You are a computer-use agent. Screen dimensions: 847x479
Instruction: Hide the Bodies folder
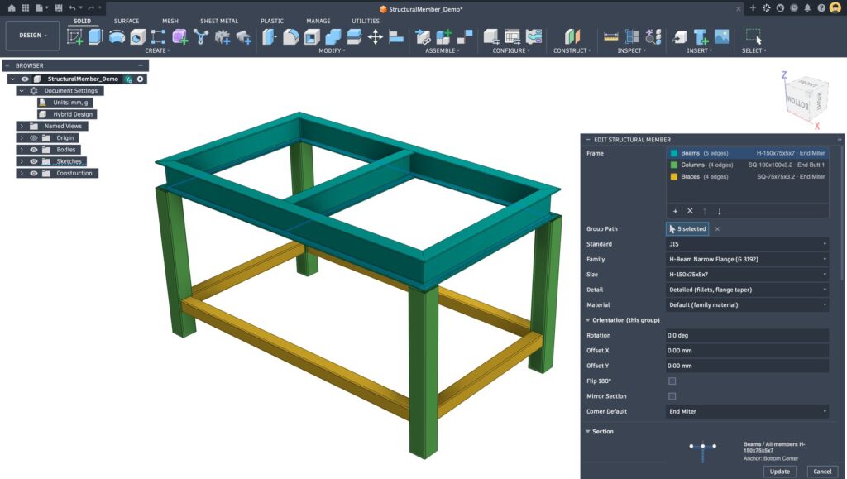click(33, 150)
